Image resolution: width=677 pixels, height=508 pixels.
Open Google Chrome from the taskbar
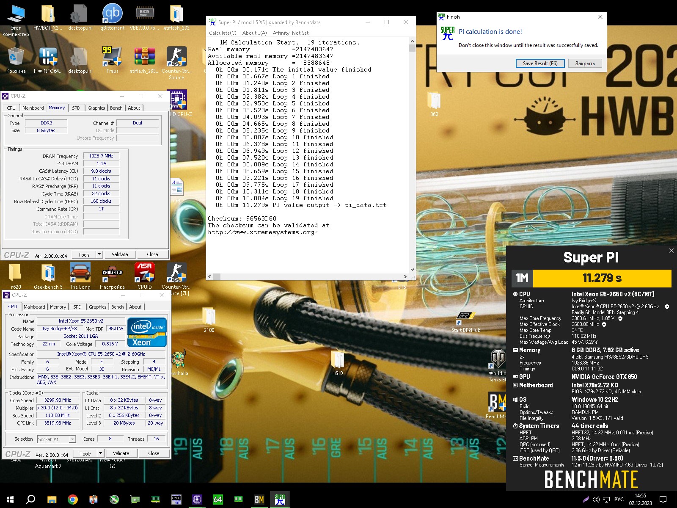point(72,500)
